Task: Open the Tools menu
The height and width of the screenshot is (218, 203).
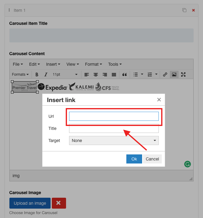Action: click(x=115, y=64)
